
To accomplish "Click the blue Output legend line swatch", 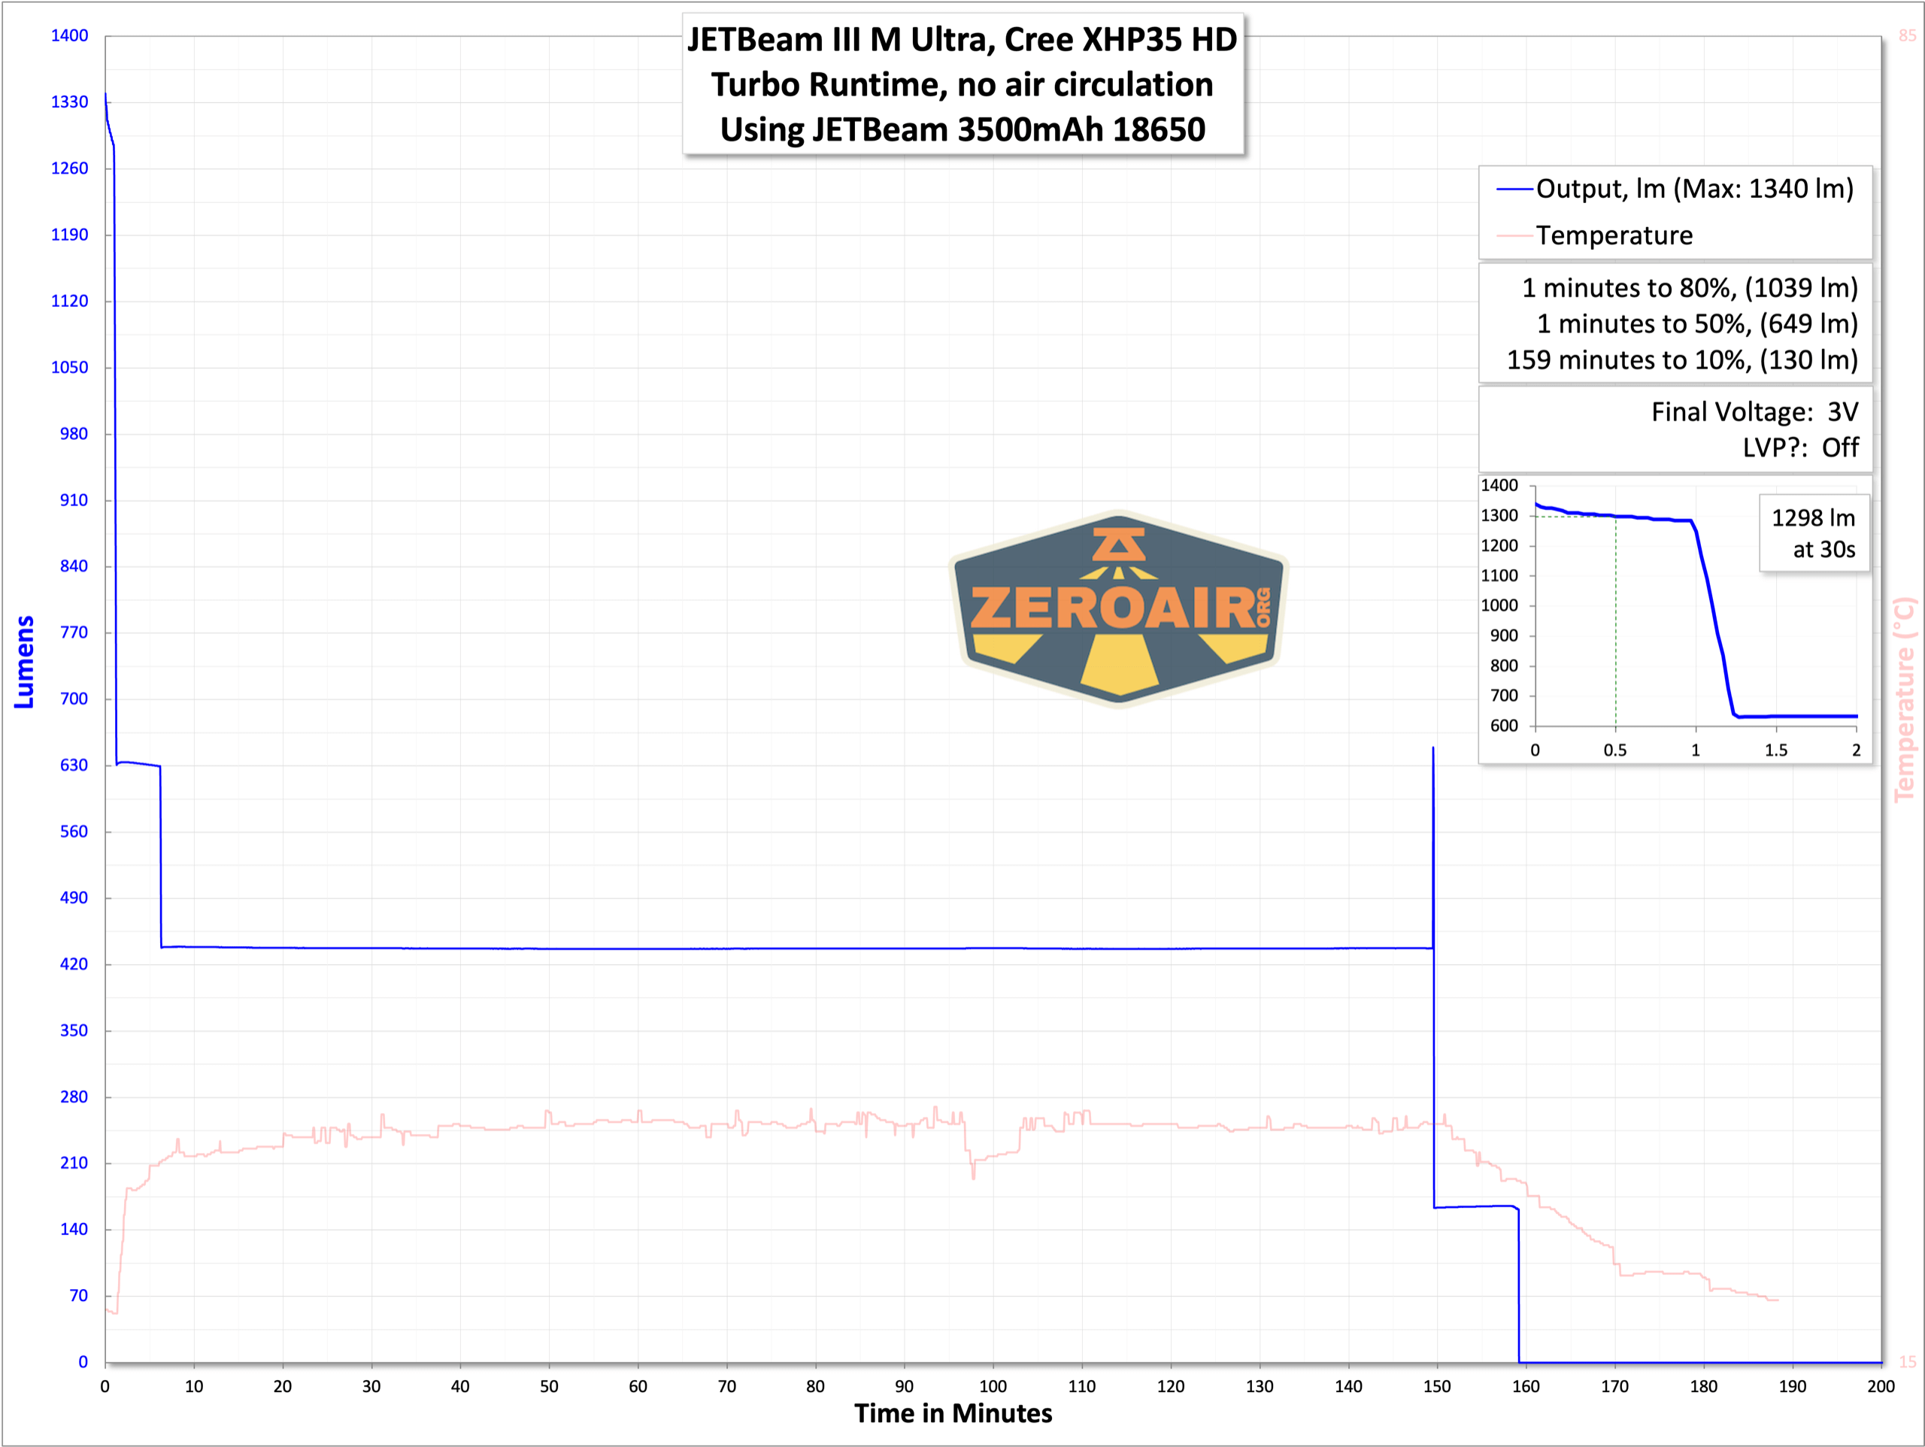I will click(x=1514, y=190).
